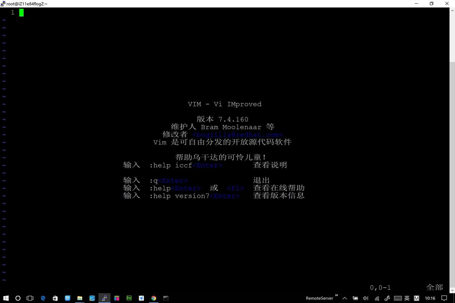This screenshot has width=455, height=303.
Task: Open RemoteServer toolbar on taskbar
Action: (319, 298)
